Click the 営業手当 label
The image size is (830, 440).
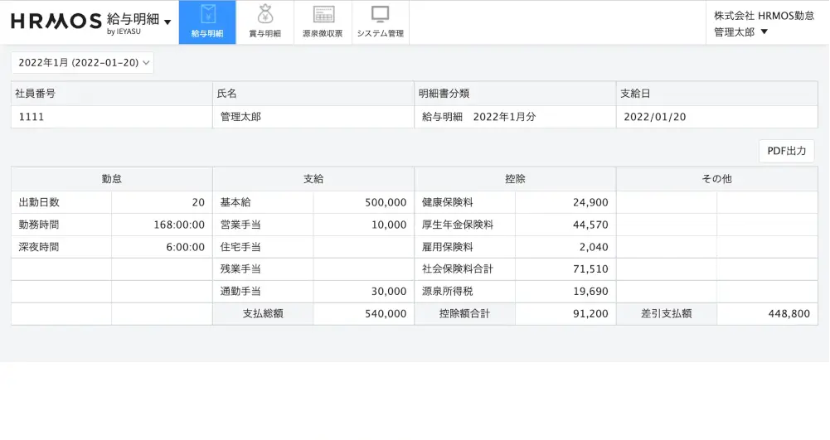pyautogui.click(x=240, y=225)
